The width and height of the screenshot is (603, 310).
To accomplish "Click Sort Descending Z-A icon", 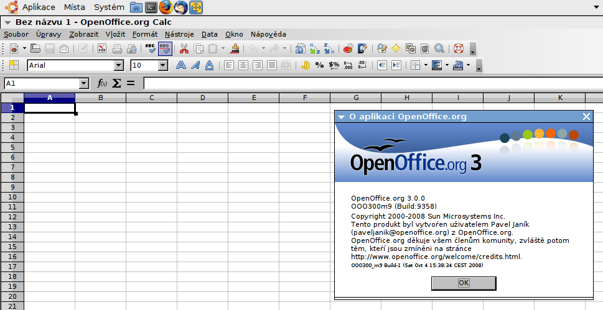I will click(329, 49).
